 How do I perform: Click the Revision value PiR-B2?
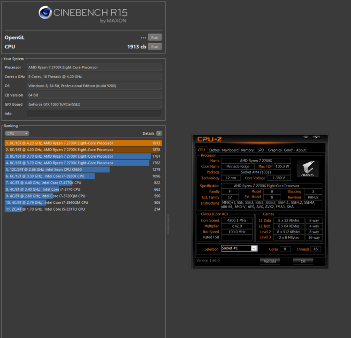[x=313, y=197]
